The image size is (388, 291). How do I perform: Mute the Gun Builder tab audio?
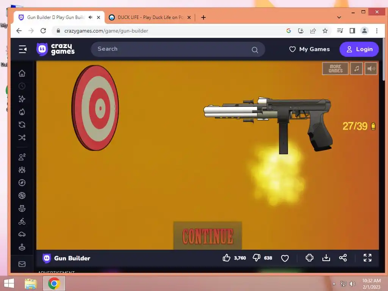pos(91,17)
